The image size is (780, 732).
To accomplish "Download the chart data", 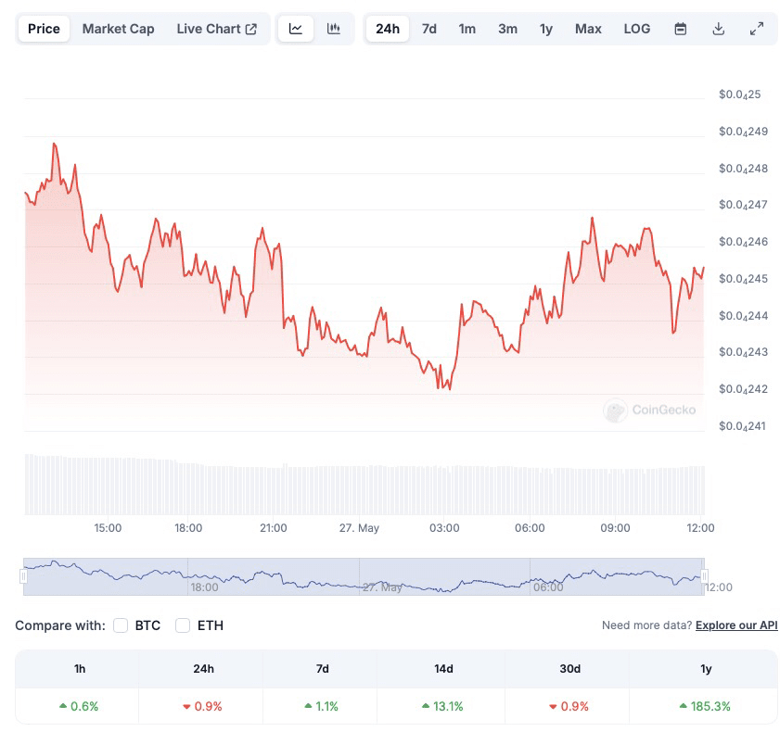I will tap(718, 29).
